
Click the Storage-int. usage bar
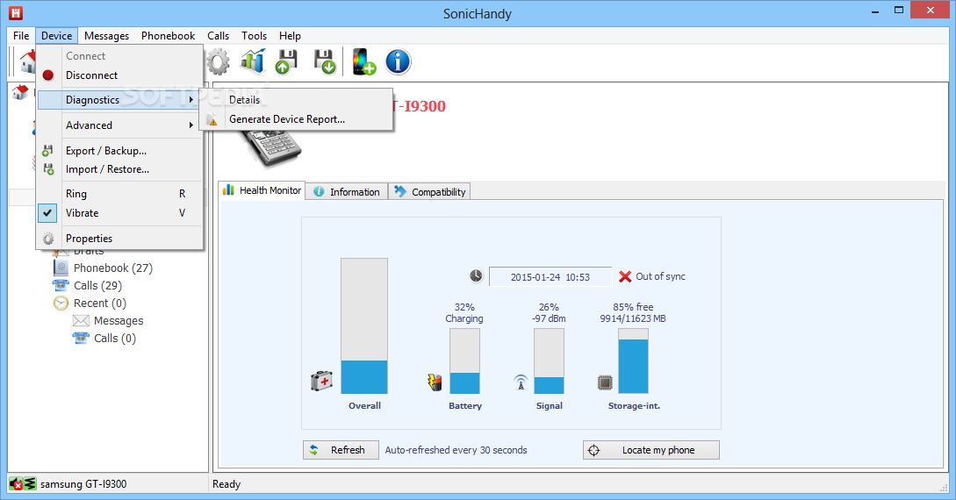coord(633,361)
